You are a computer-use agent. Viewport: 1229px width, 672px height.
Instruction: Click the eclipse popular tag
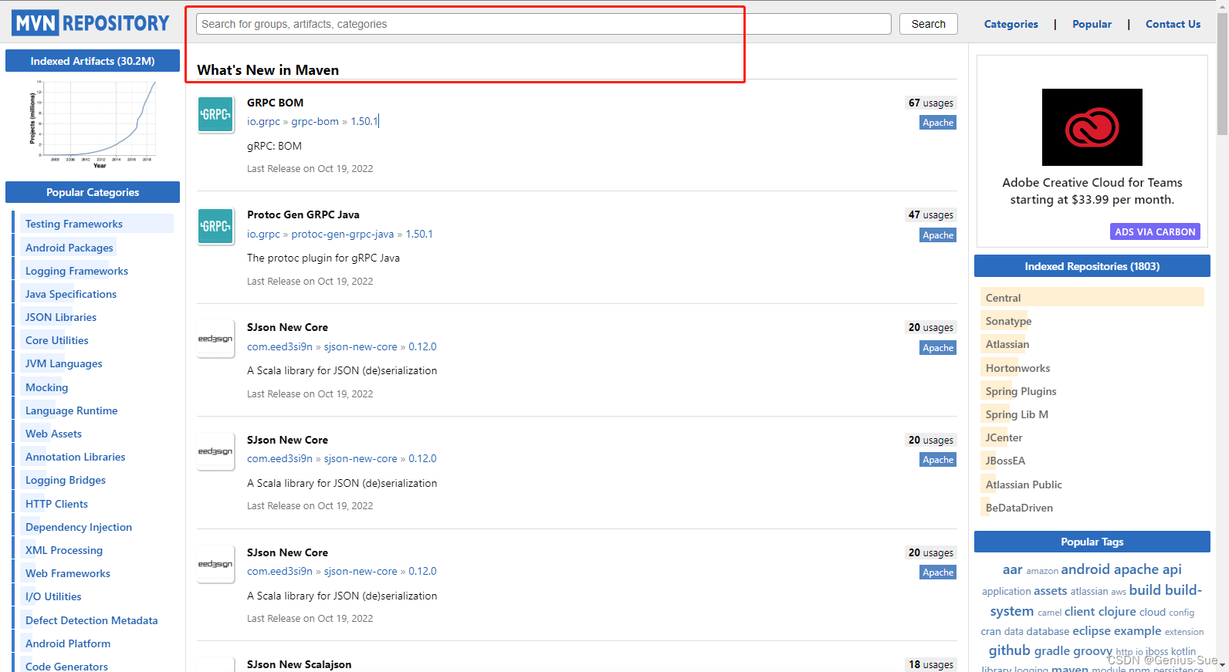point(1092,631)
